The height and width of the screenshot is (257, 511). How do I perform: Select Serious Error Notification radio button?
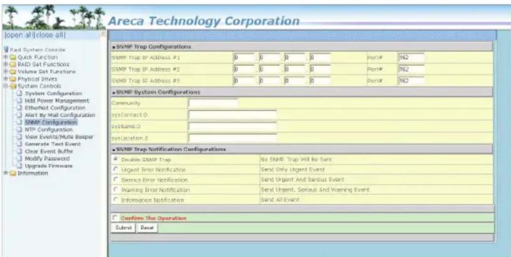[115, 180]
